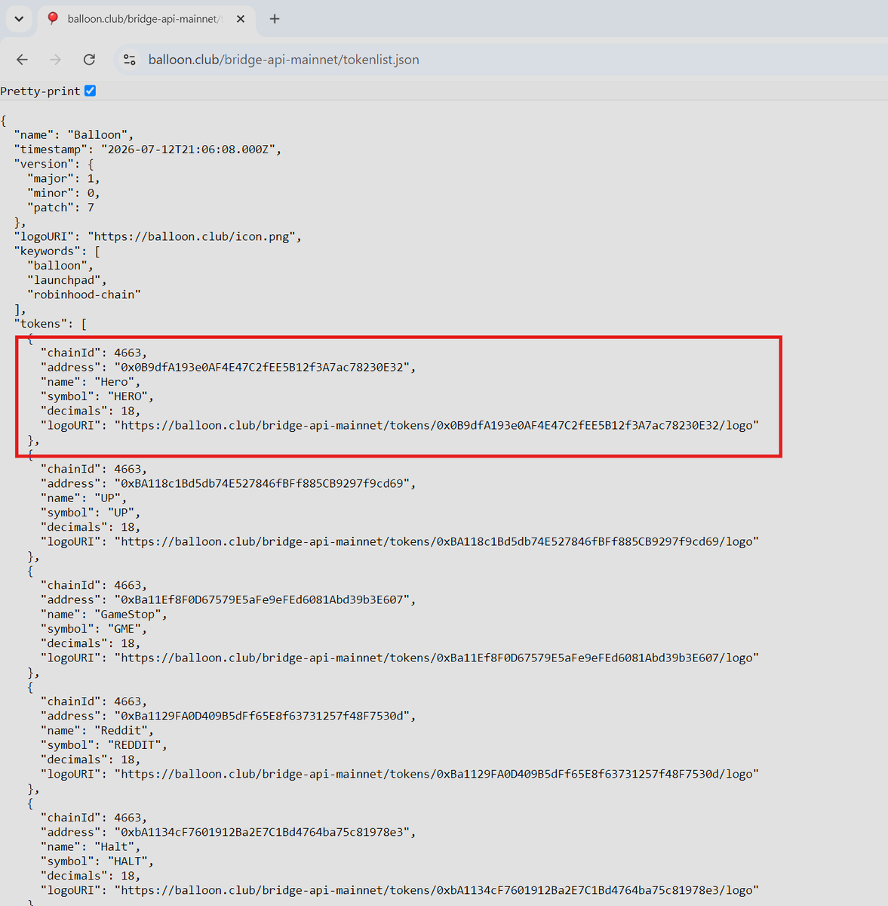Screen dimensions: 888x906
Task: Click the HERO token logoURI value
Action: (x=437, y=426)
